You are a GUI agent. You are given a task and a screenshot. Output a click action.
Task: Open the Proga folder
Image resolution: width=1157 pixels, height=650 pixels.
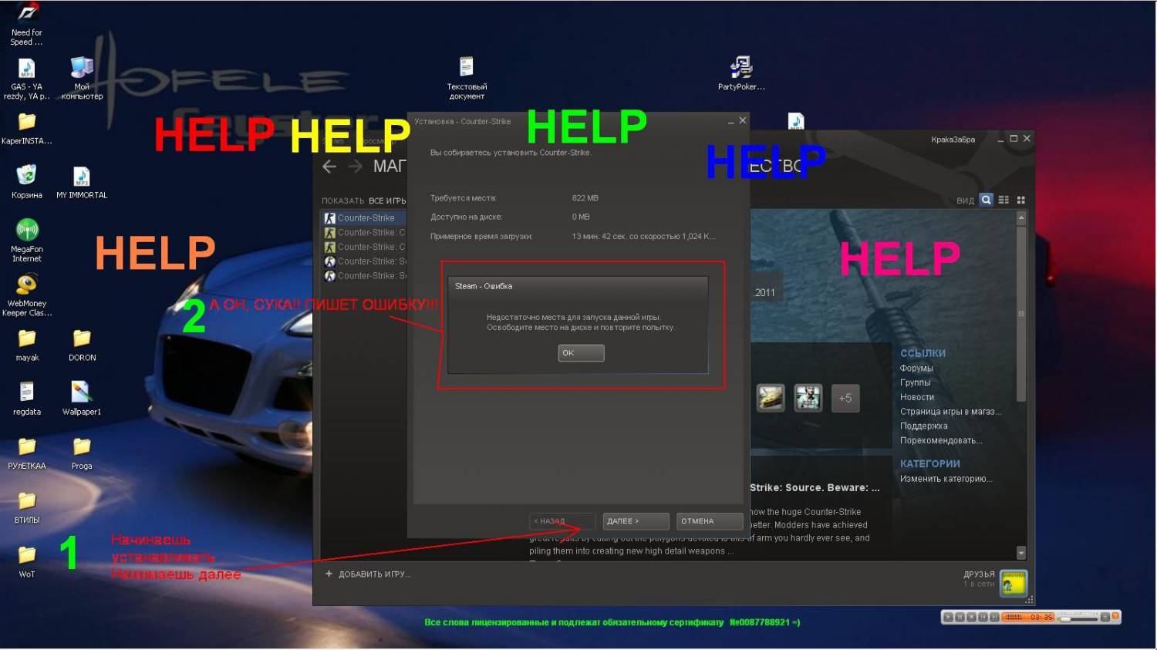[x=82, y=454]
